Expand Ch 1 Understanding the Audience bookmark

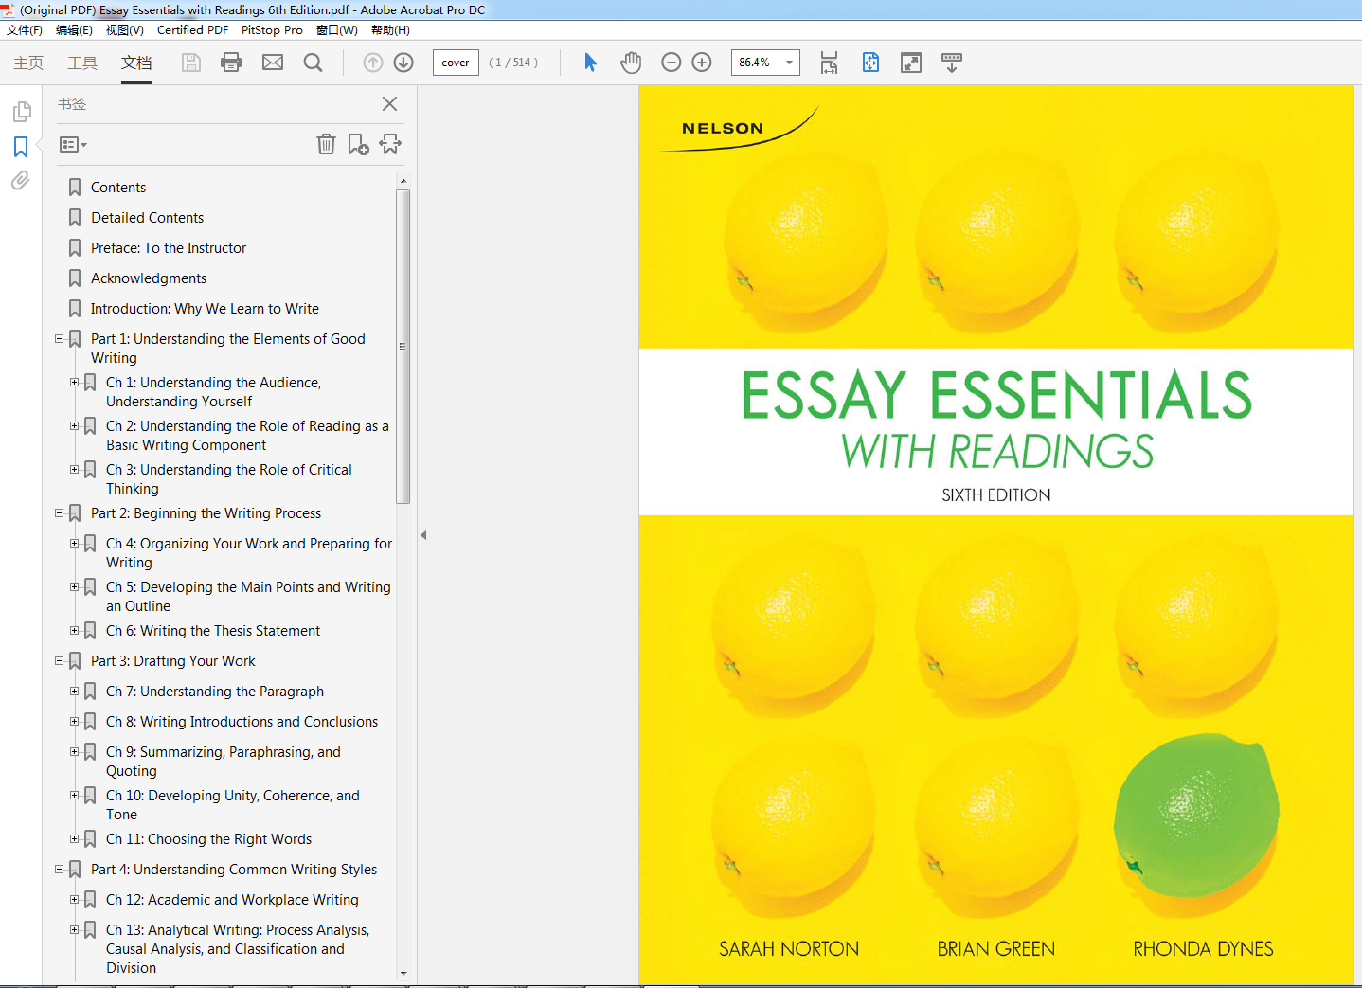click(75, 382)
